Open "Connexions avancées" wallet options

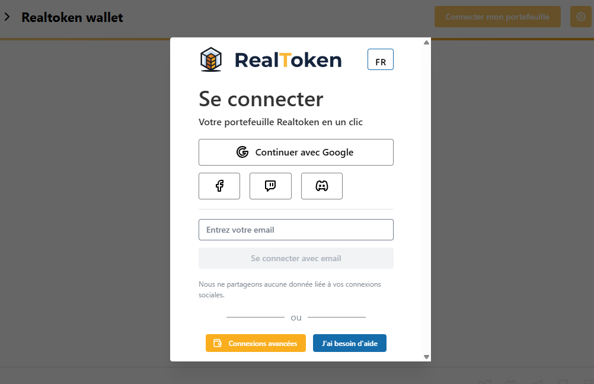click(256, 343)
